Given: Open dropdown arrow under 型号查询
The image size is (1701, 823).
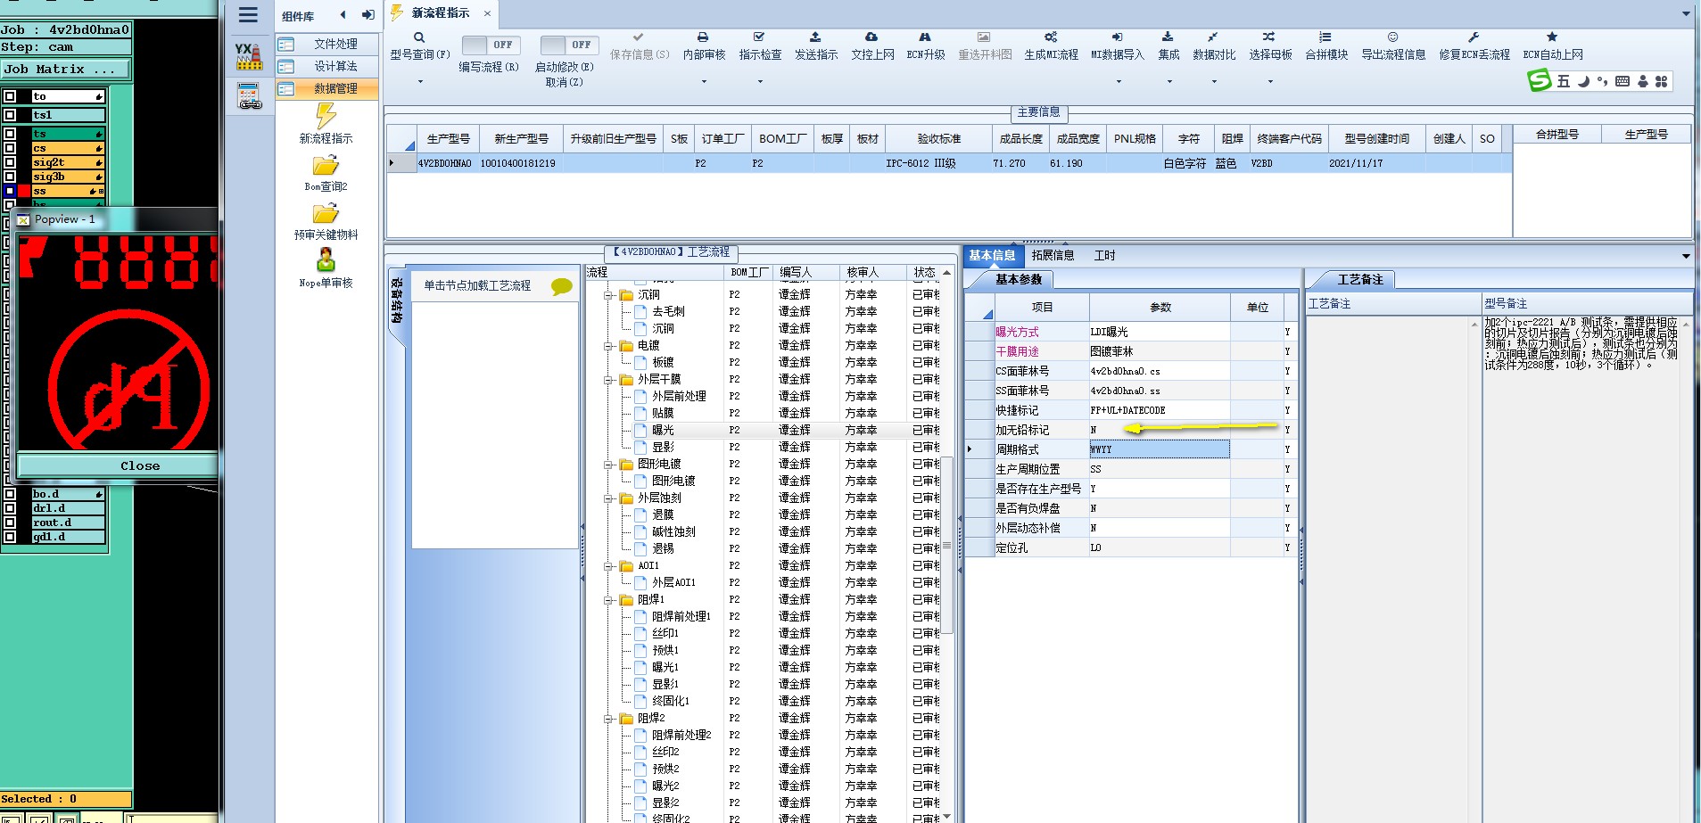Looking at the screenshot, I should pos(420,81).
